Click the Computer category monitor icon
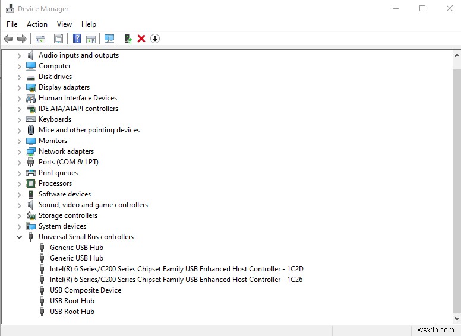The image size is (461, 336). (30, 66)
